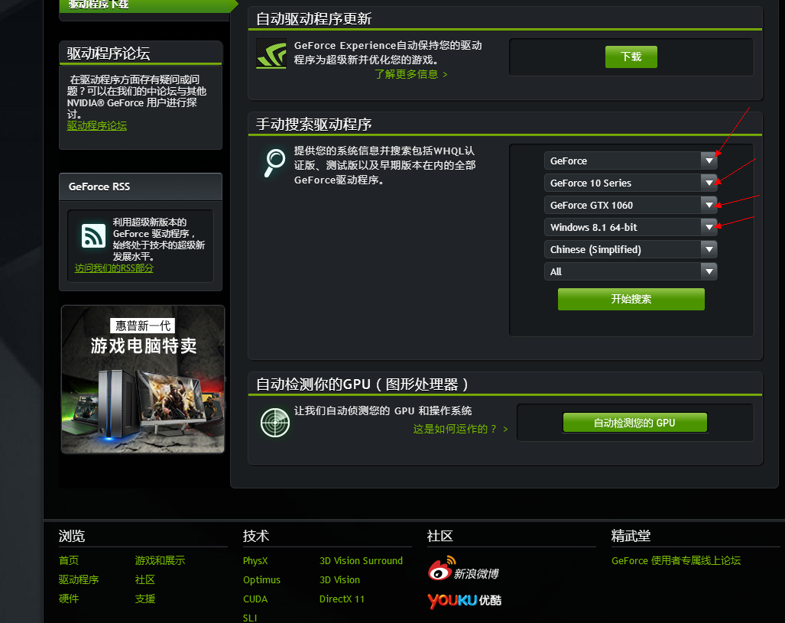Open the CUDA technology link
This screenshot has width=785, height=623.
[x=255, y=599]
